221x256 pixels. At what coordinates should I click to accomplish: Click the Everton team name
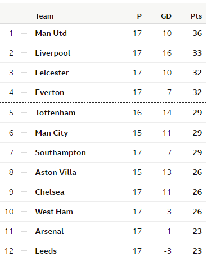(x=49, y=92)
